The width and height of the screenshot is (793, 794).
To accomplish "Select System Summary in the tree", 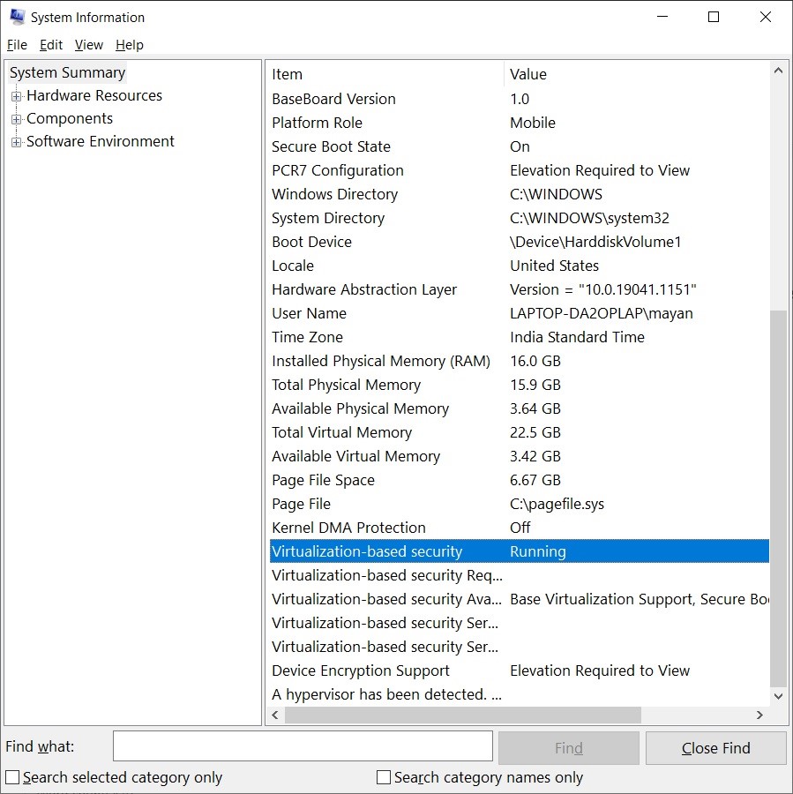I will click(x=67, y=73).
